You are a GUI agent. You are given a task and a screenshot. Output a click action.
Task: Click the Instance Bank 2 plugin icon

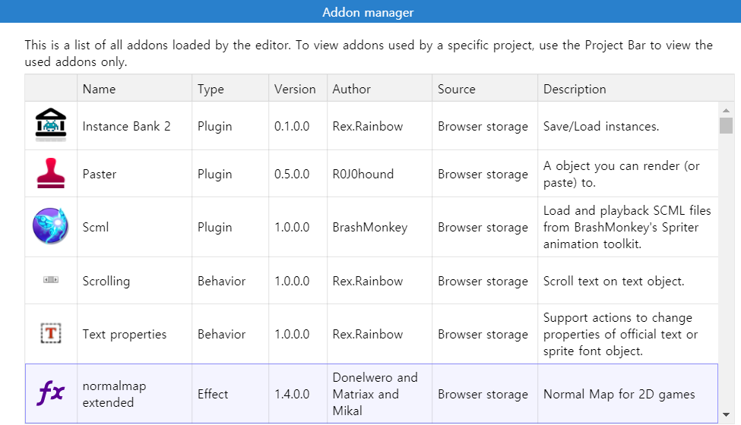click(51, 125)
